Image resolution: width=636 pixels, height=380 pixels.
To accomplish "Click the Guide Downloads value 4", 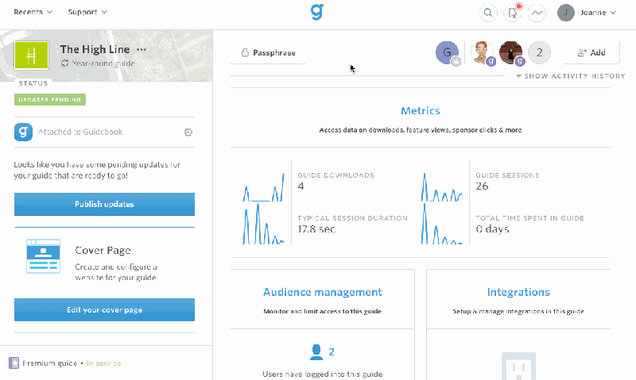I will [x=301, y=186].
